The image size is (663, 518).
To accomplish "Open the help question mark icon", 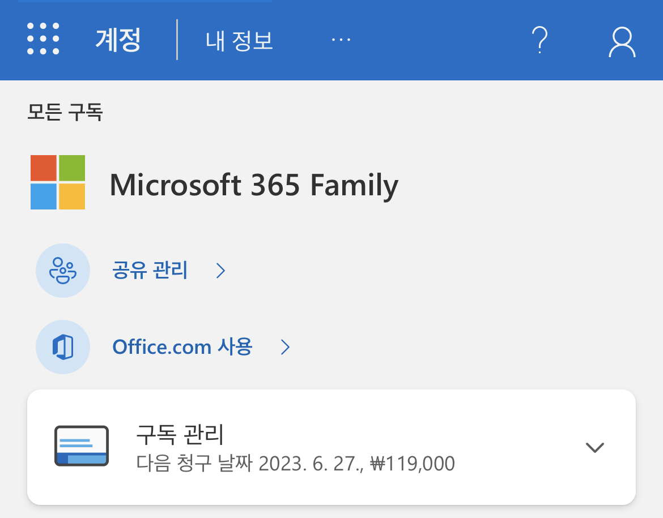I will [539, 40].
